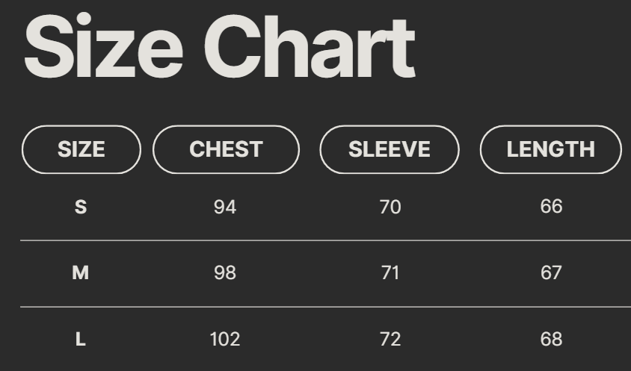Select the LENGTH column header

pyautogui.click(x=550, y=149)
